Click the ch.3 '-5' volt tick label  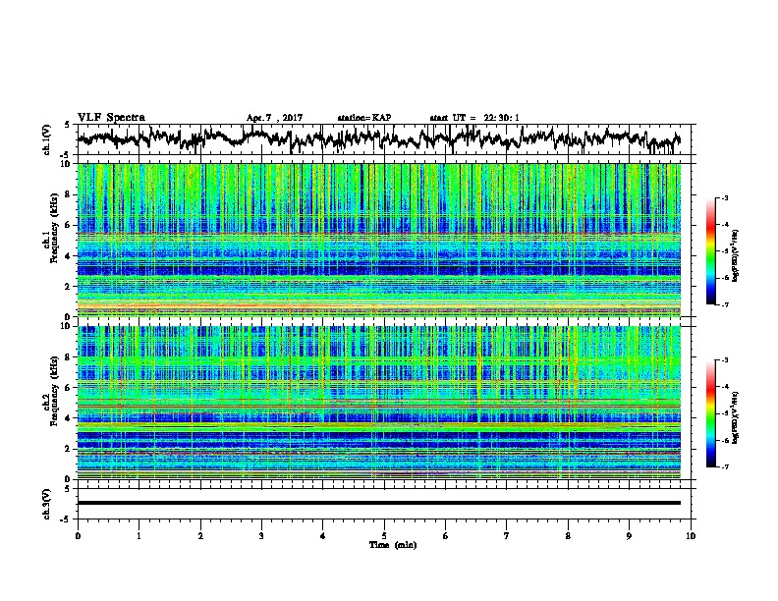pyautogui.click(x=65, y=519)
